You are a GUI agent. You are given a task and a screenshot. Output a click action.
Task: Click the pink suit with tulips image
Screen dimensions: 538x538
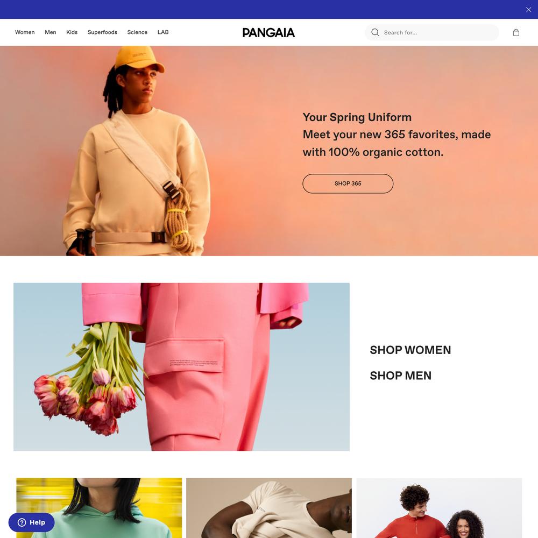tap(181, 367)
